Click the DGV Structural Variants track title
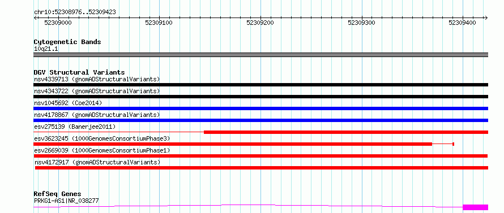This screenshot has width=504, height=213. [79, 72]
